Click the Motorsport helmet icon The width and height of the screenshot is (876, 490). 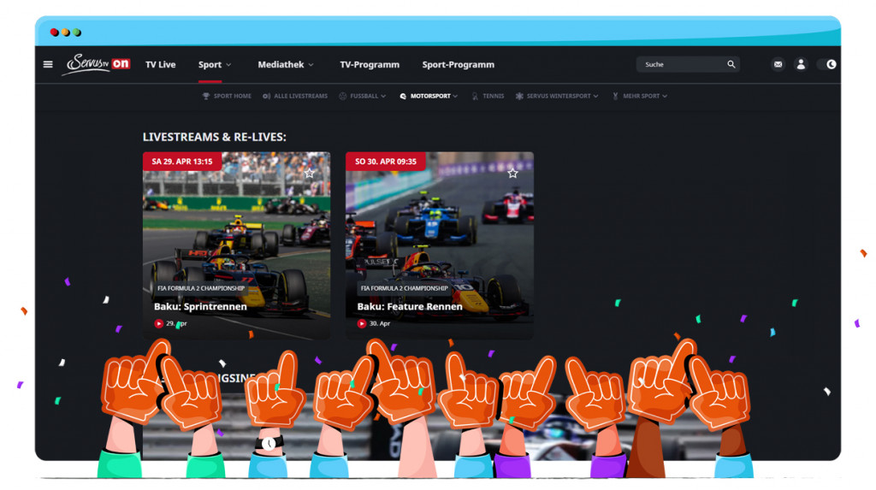[x=403, y=96]
